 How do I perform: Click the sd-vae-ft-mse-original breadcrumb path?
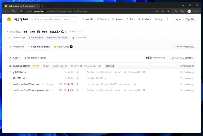(x=35, y=58)
